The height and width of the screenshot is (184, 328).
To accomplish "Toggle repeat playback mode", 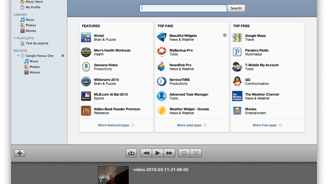I will click(184, 153).
